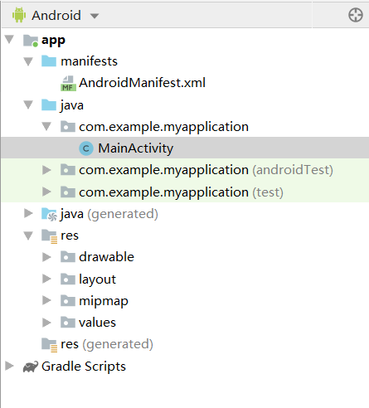Collapse the res folder arrow
This screenshot has width=369, height=408.
point(28,236)
